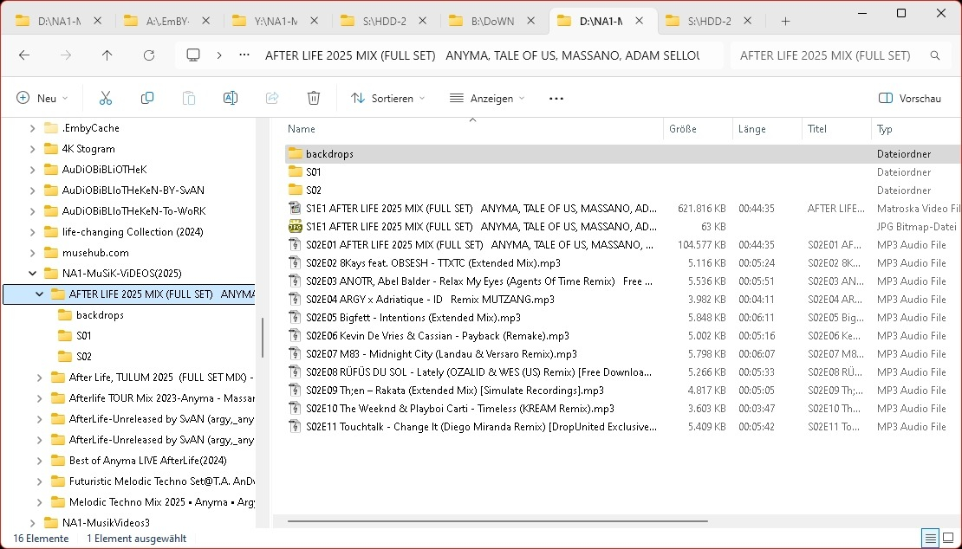Collapse the AFTER LIFE 2025 MIX tree folder
Screen dimensions: 962x549
tap(40, 294)
